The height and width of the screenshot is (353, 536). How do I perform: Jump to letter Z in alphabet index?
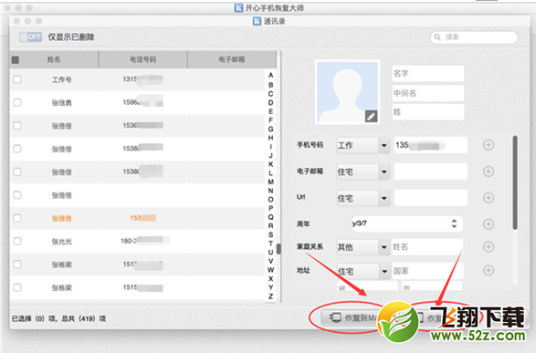[270, 296]
